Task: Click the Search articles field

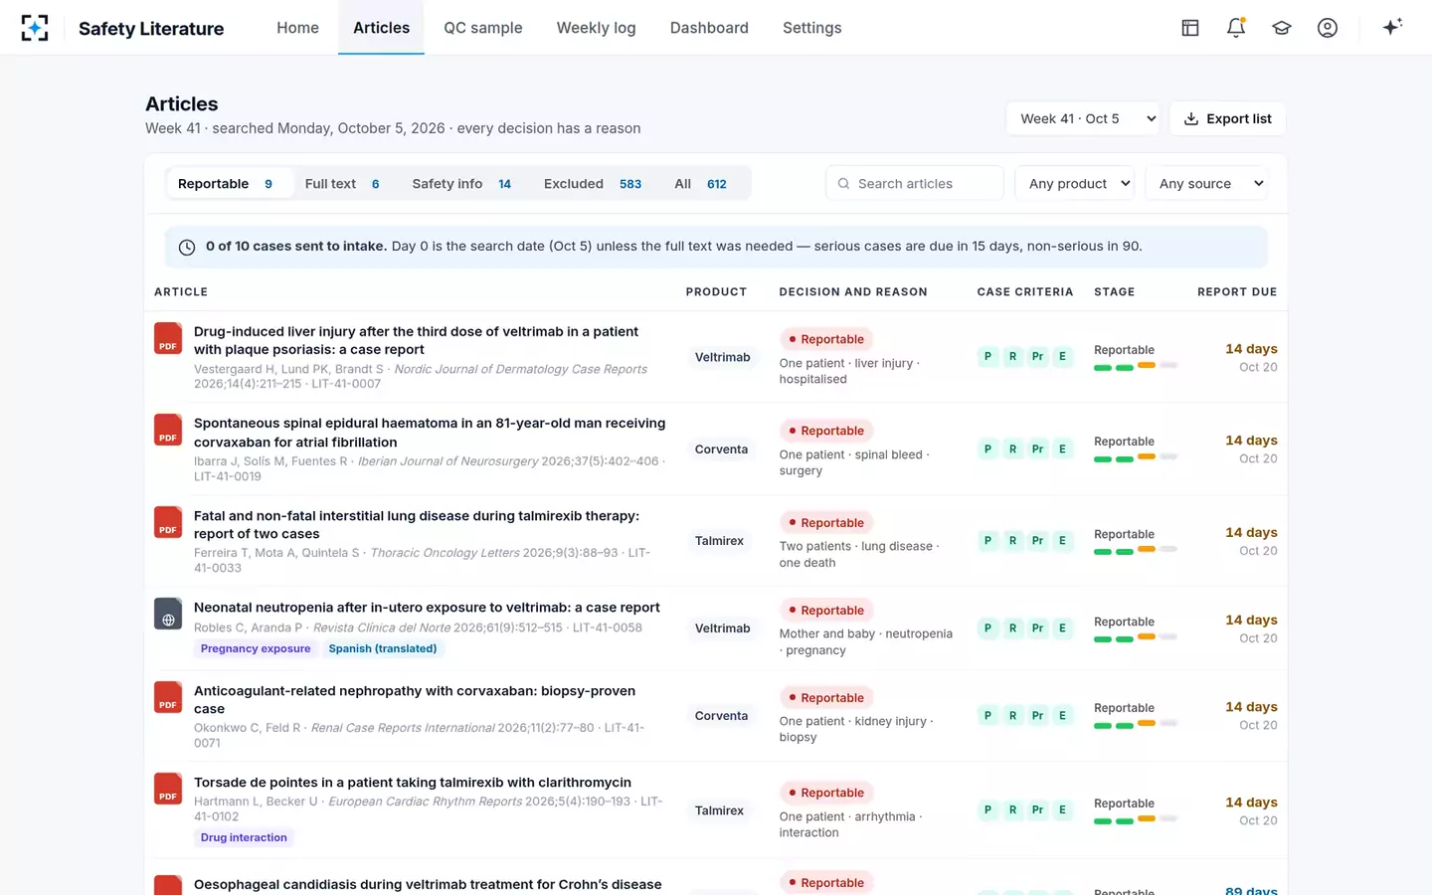Action: click(x=914, y=183)
